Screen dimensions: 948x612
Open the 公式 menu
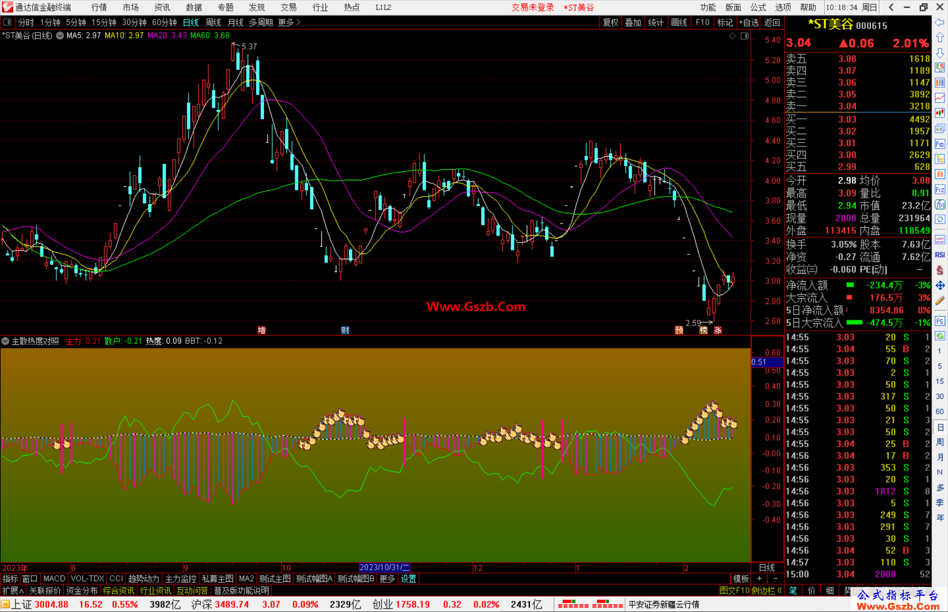pyautogui.click(x=758, y=7)
